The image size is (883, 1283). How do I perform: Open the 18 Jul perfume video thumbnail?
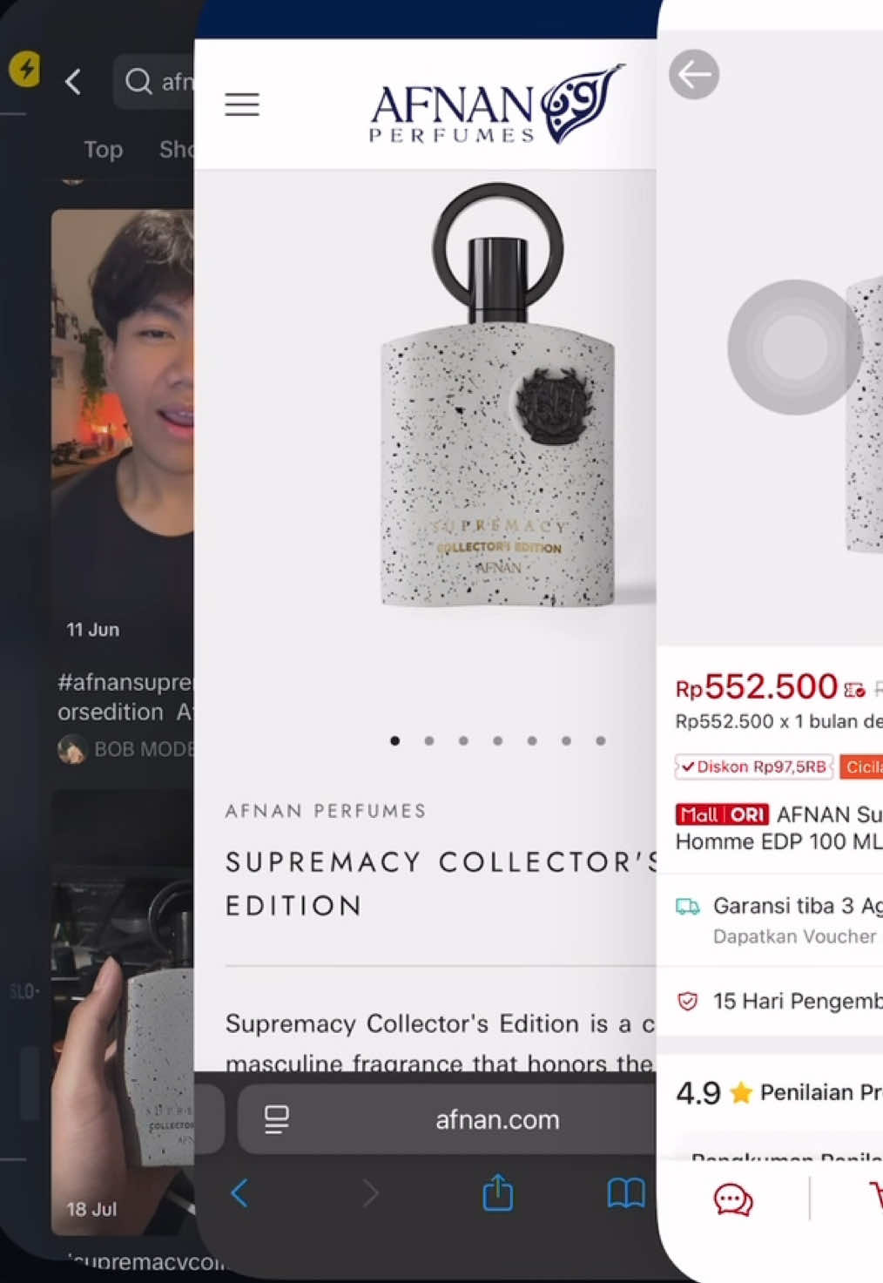point(123,1012)
